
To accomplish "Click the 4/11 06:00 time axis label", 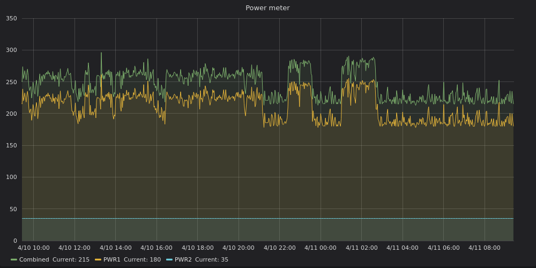I will point(444,248).
